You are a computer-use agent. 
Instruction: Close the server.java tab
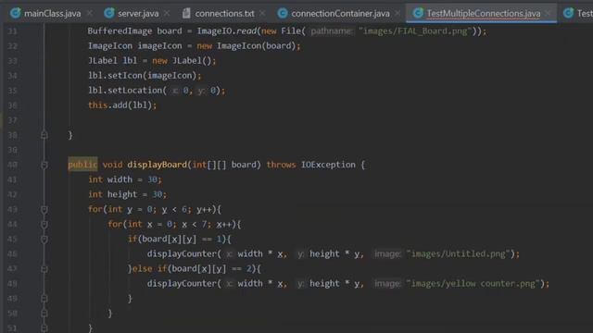point(167,14)
